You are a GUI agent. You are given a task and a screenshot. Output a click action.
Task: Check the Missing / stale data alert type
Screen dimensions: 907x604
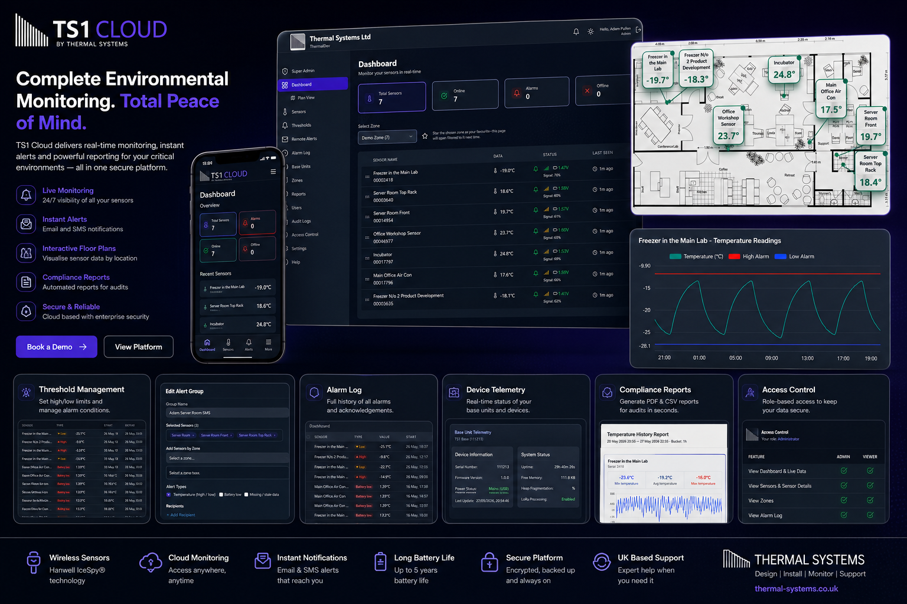(x=246, y=494)
